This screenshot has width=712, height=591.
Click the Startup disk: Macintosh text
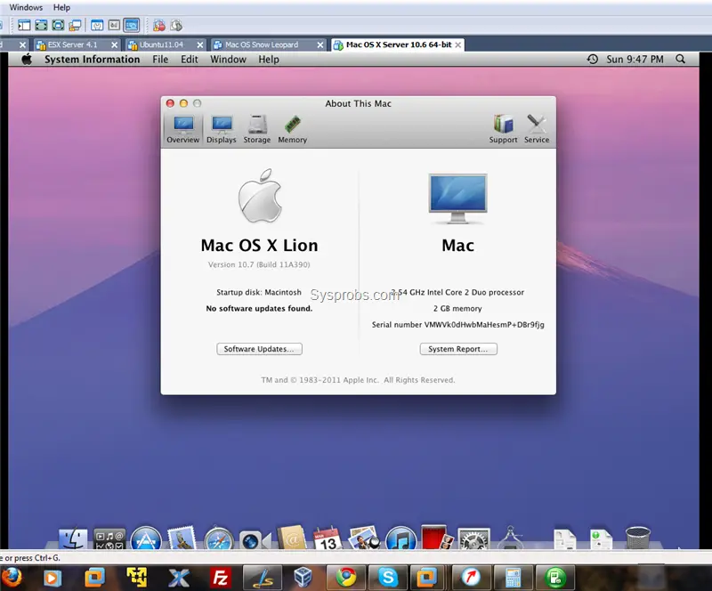coord(259,292)
